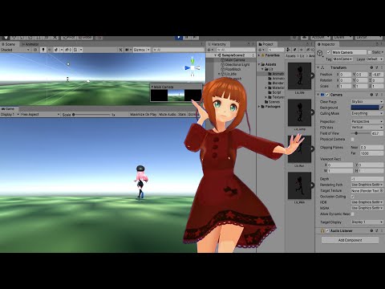Toggle Maximize On Play
Screen dimensions: 385x289
pos(144,115)
